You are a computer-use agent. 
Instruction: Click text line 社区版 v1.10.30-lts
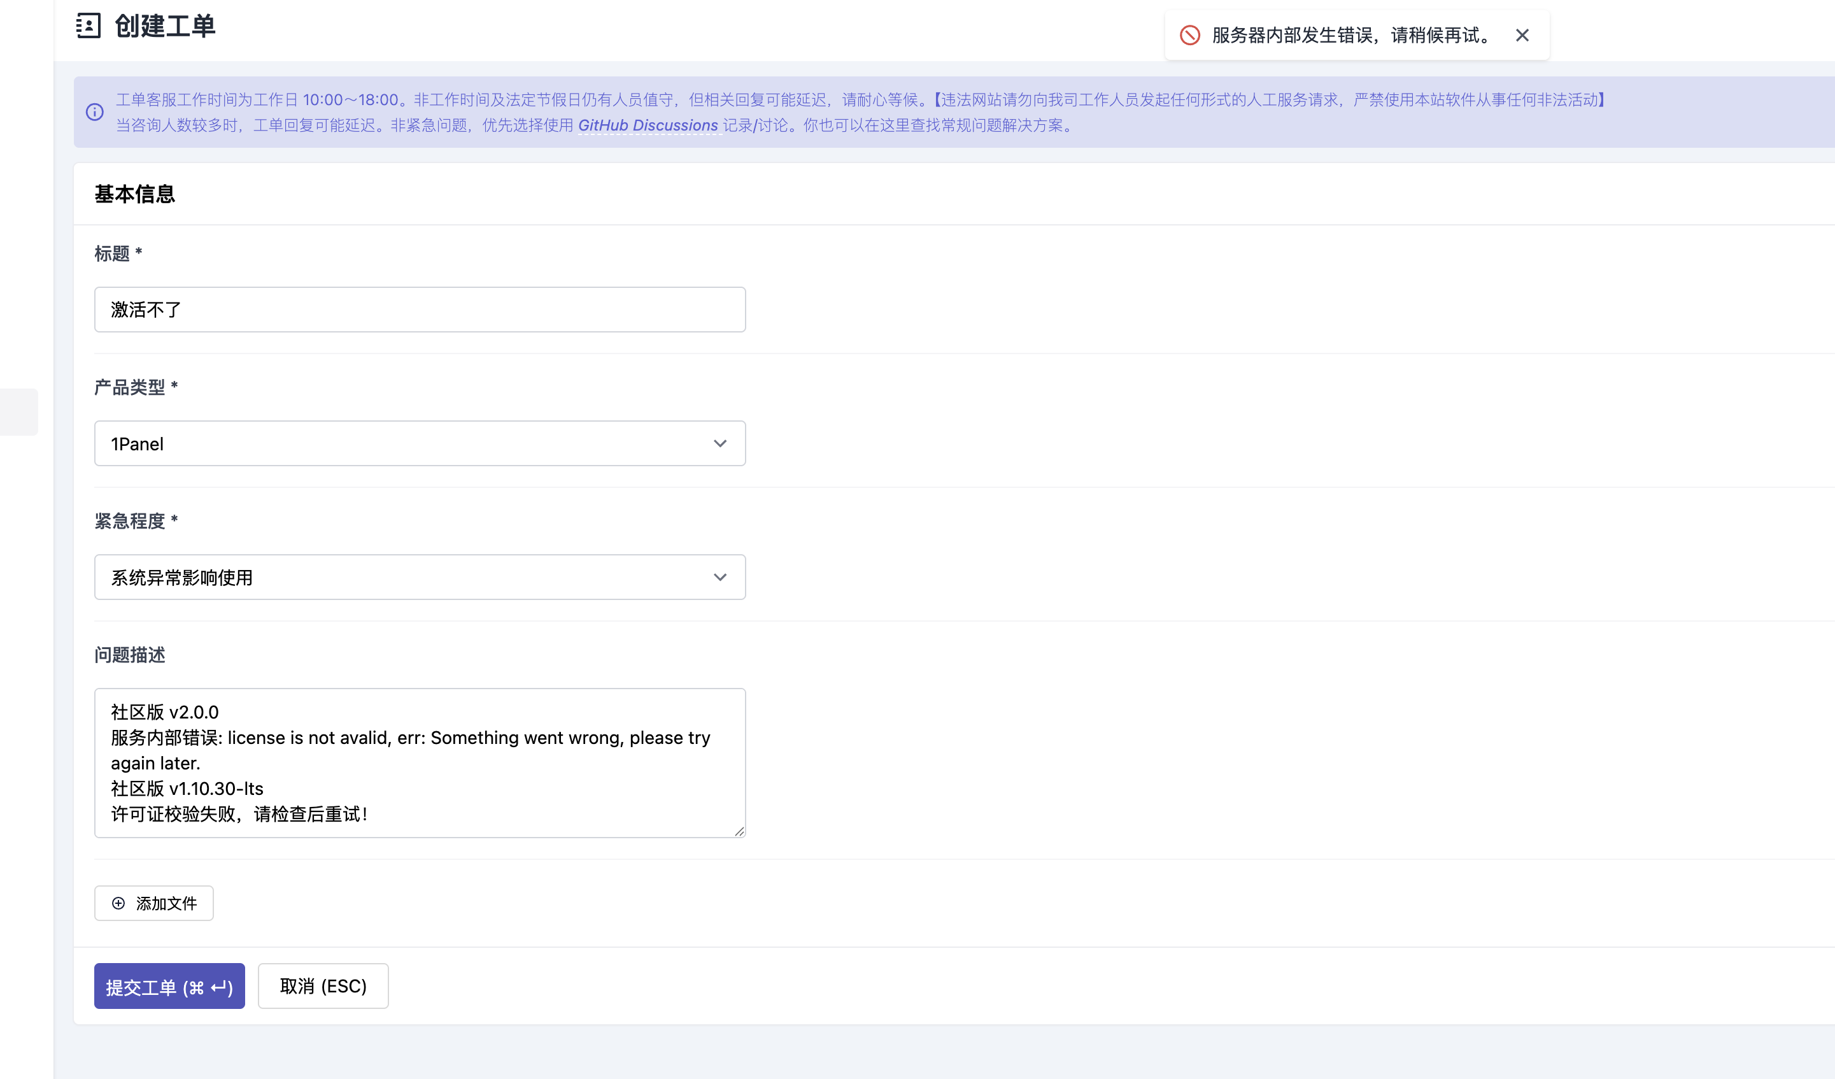coord(187,789)
